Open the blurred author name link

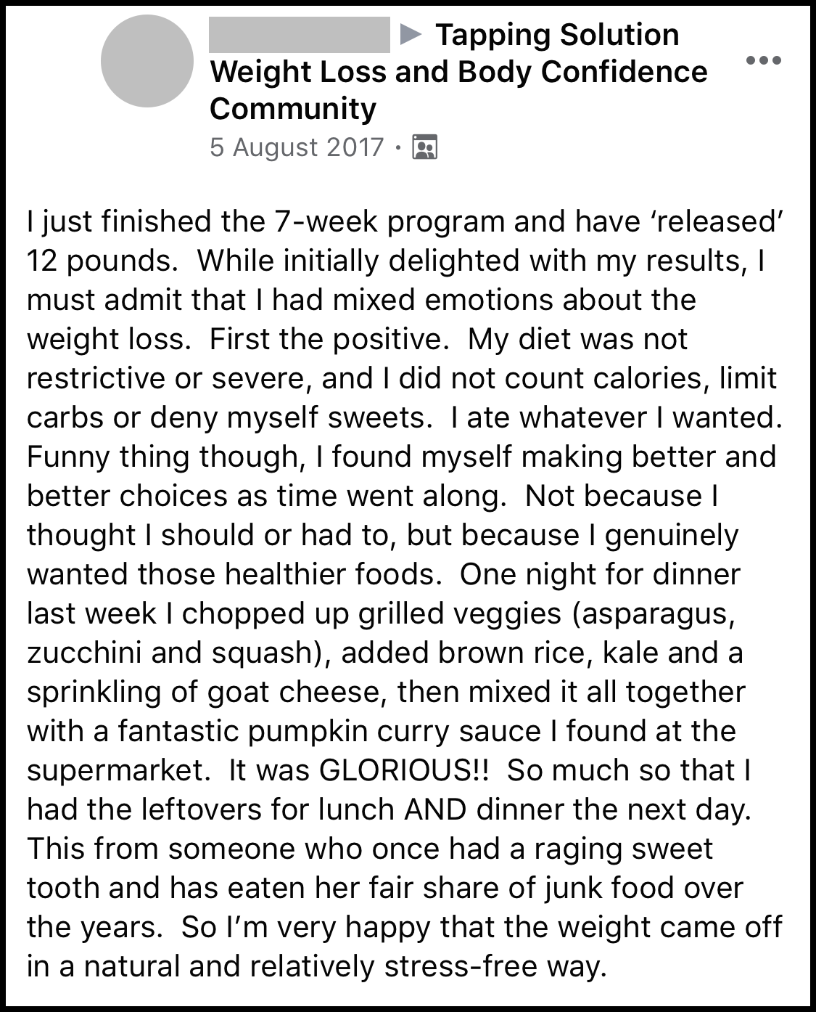click(x=299, y=34)
